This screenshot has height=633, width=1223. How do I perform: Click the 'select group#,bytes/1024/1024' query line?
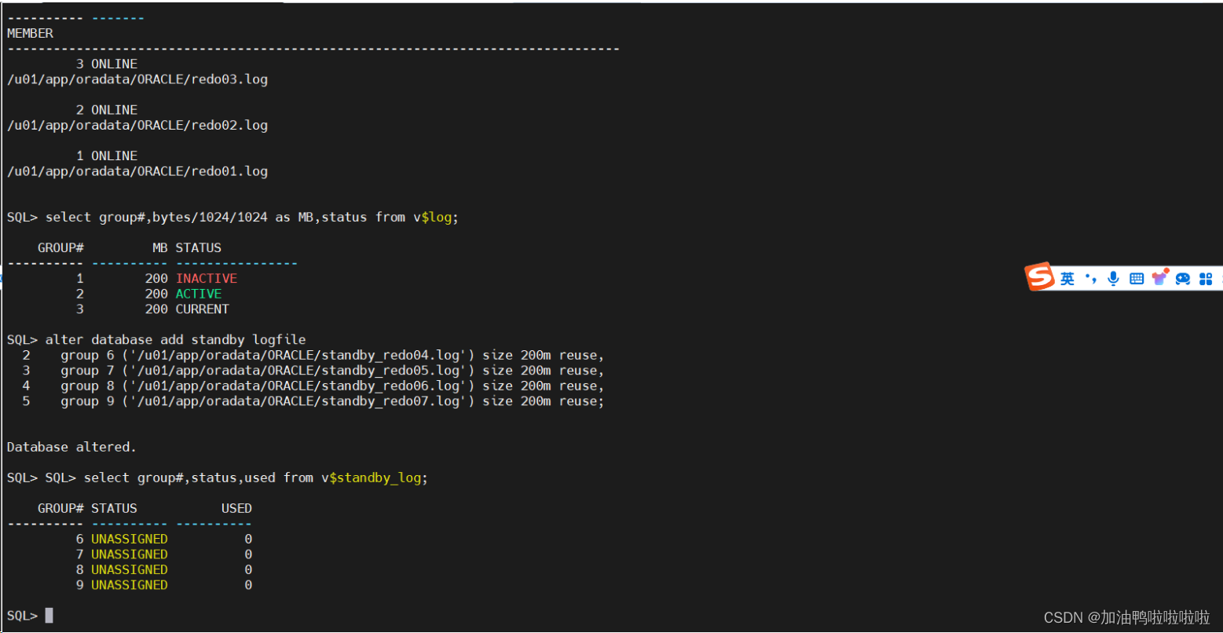point(251,218)
